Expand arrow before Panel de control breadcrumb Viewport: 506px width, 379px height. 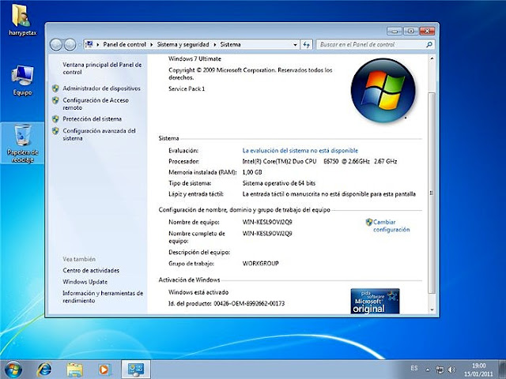[x=98, y=44]
